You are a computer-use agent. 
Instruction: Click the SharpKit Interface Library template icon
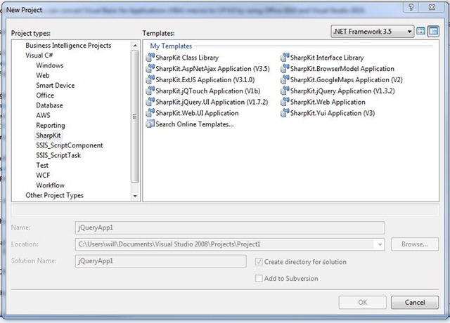click(x=285, y=58)
